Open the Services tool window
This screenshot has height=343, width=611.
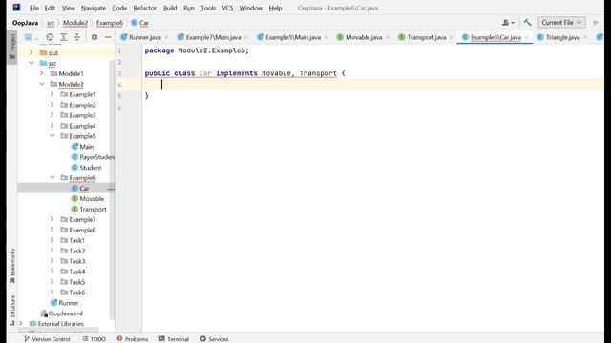tap(214, 339)
